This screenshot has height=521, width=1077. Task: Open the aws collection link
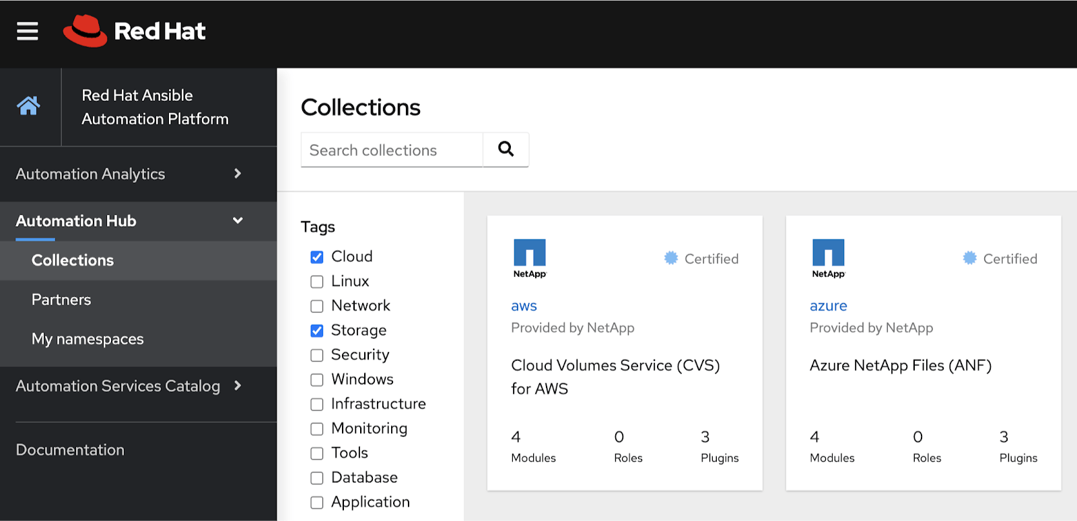tap(524, 306)
